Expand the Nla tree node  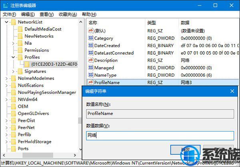coord(13,43)
